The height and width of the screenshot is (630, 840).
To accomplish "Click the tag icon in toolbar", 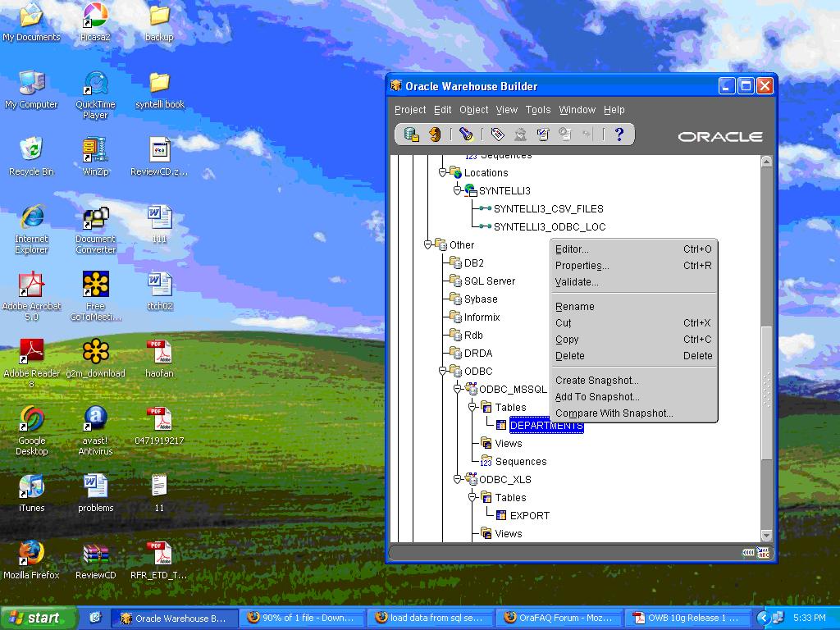I will [497, 135].
